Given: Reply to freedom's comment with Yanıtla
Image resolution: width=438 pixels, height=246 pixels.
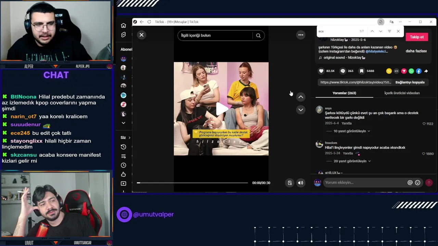Looking at the screenshot, I should click(348, 153).
